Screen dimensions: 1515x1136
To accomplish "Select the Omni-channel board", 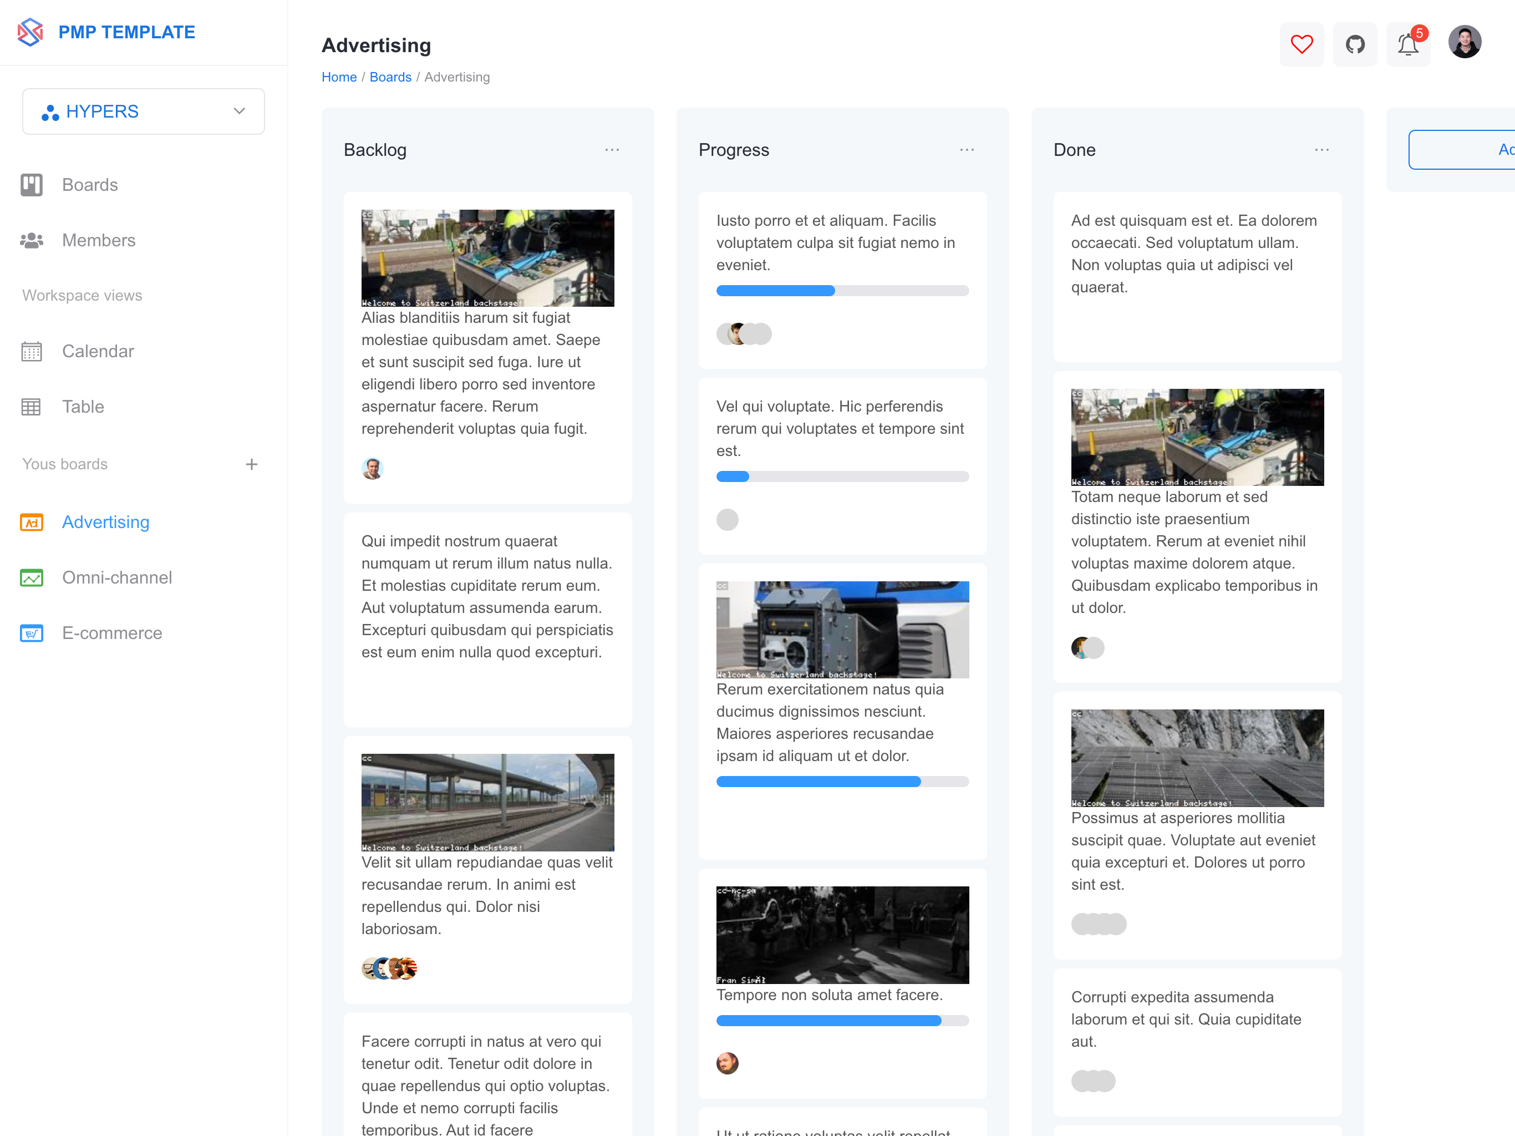I will click(x=116, y=577).
